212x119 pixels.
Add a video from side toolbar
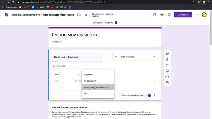click(167, 77)
